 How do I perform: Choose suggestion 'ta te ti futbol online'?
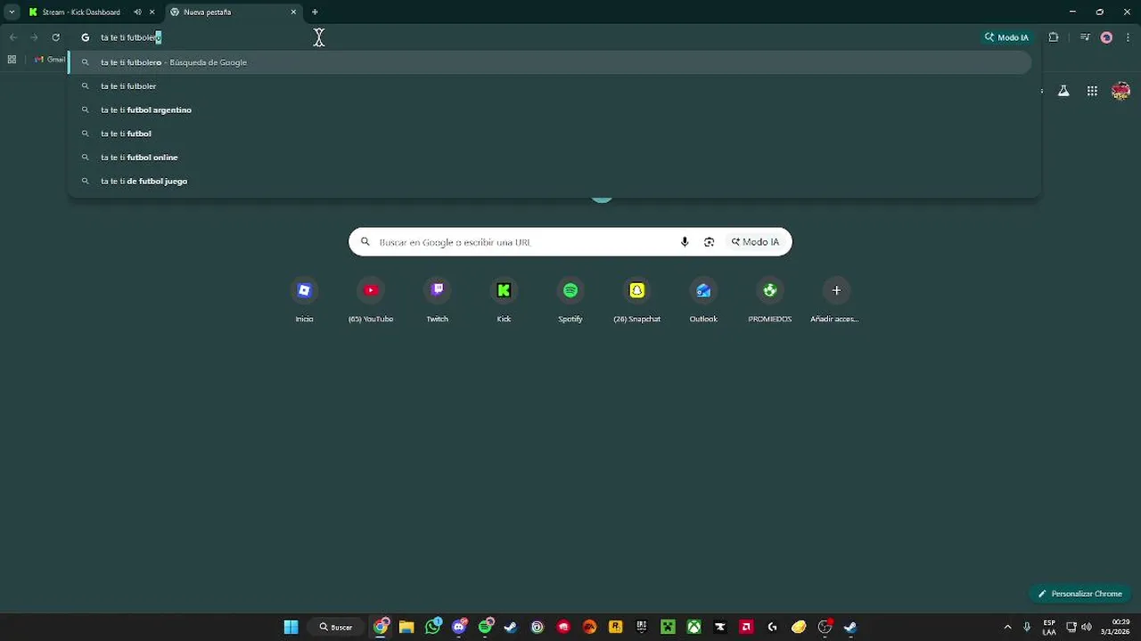pyautogui.click(x=550, y=158)
